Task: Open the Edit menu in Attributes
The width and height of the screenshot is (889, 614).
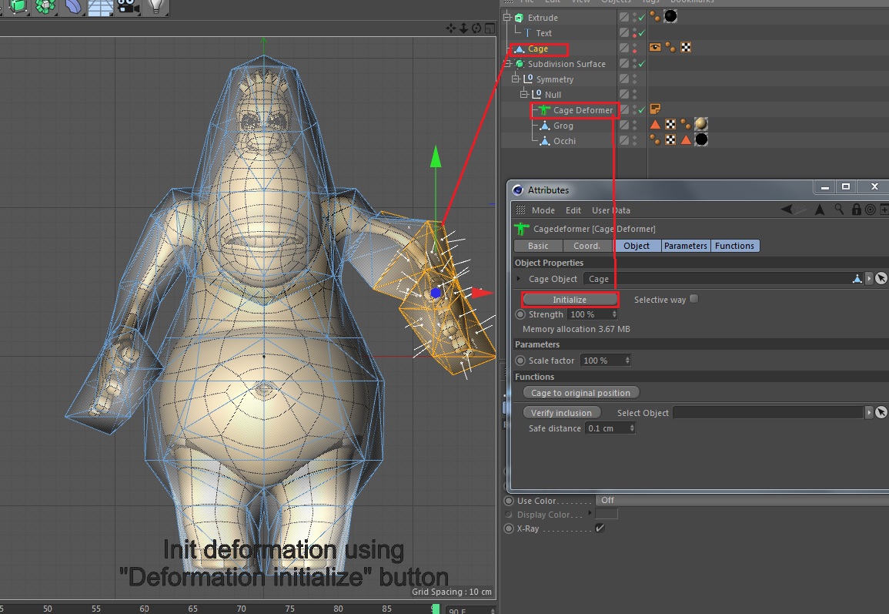Action: 573,210
